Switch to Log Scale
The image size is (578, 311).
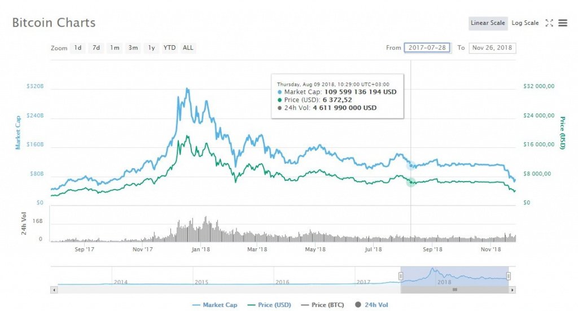coord(525,23)
